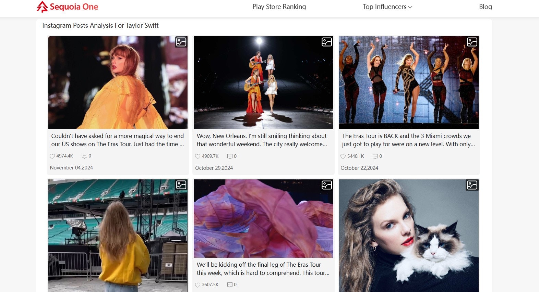
Task: Click heart icon beside 4909.7K likes
Action: pyautogui.click(x=197, y=156)
